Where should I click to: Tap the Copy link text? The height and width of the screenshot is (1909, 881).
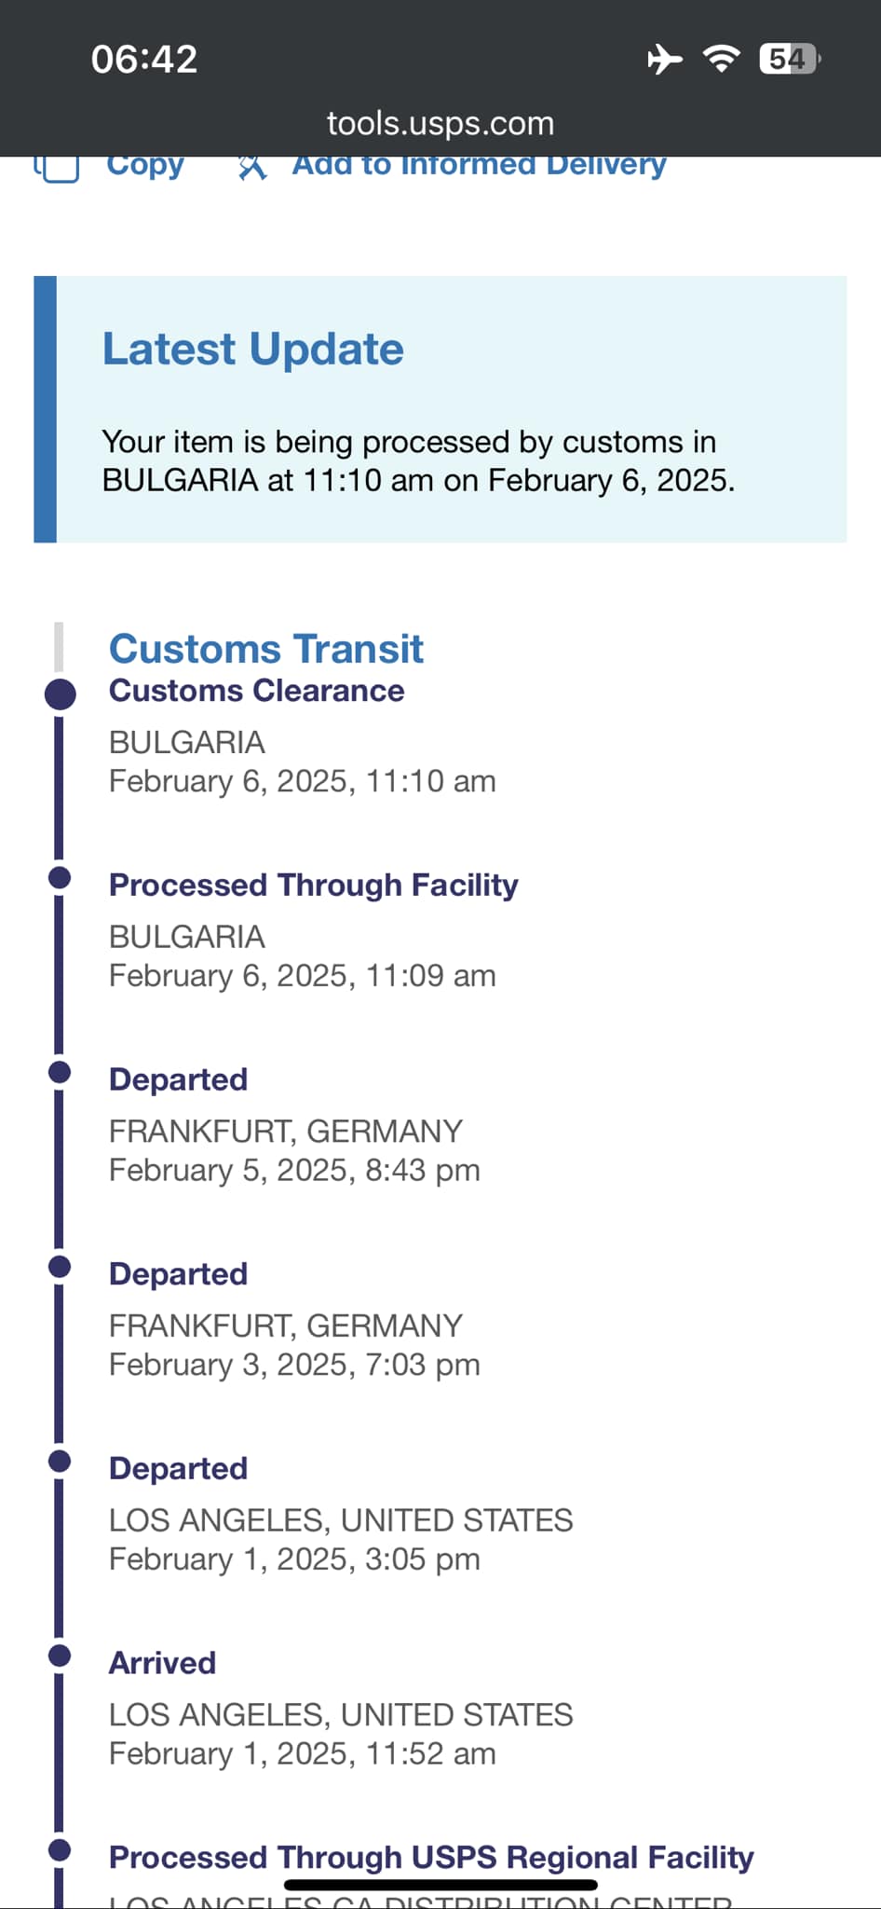coord(145,167)
